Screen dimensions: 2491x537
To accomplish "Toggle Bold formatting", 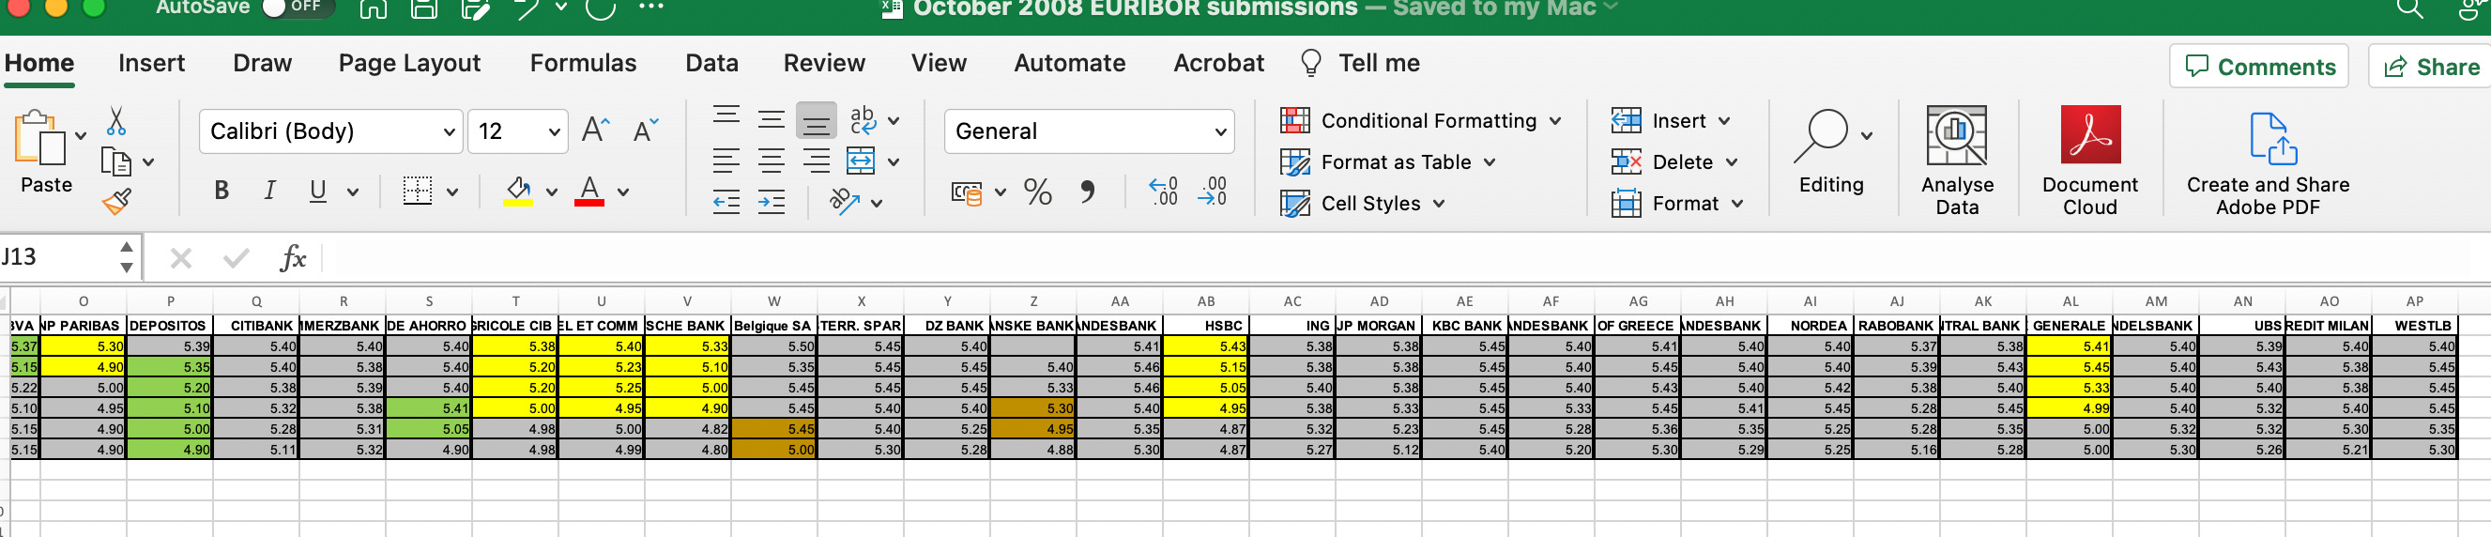I will click(222, 191).
